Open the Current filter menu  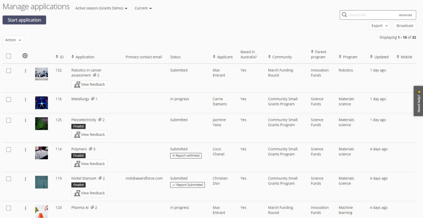click(143, 8)
